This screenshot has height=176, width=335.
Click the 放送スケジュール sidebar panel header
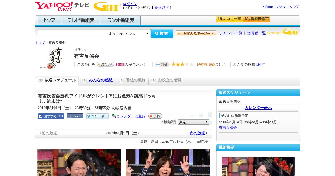(258, 93)
